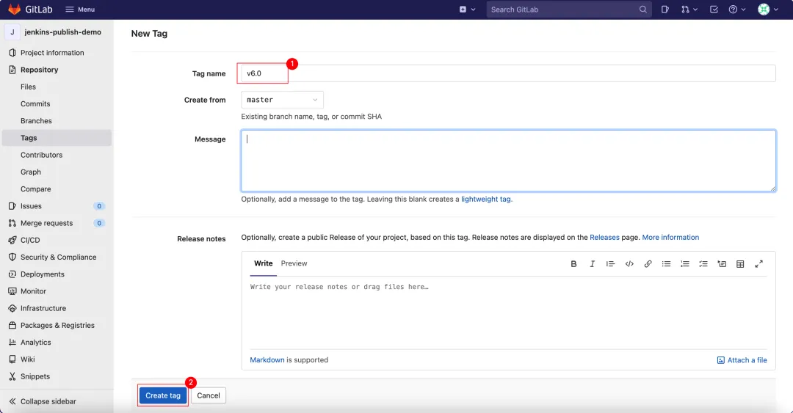The height and width of the screenshot is (413, 793).
Task: Open Merge requests in the sidebar
Action: pyautogui.click(x=46, y=223)
